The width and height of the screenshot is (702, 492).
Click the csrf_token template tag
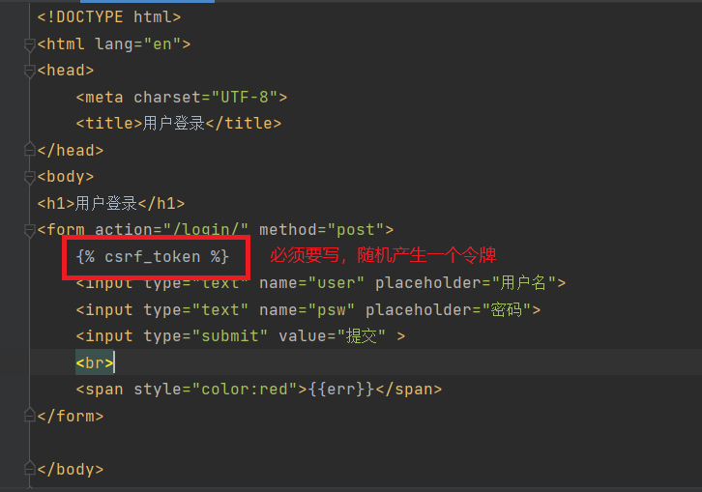[152, 257]
